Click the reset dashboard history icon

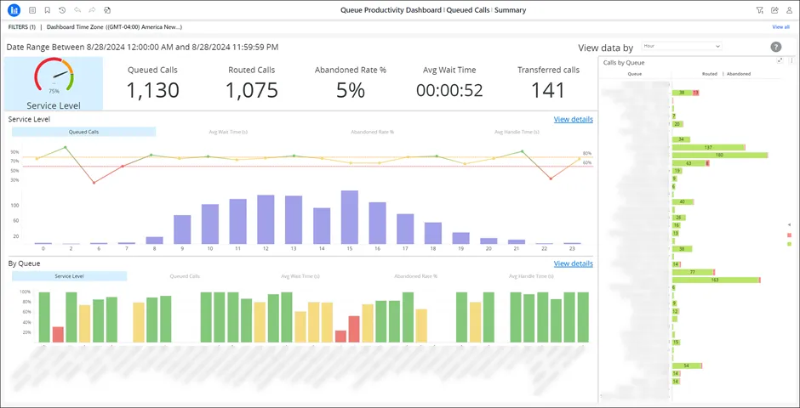62,9
